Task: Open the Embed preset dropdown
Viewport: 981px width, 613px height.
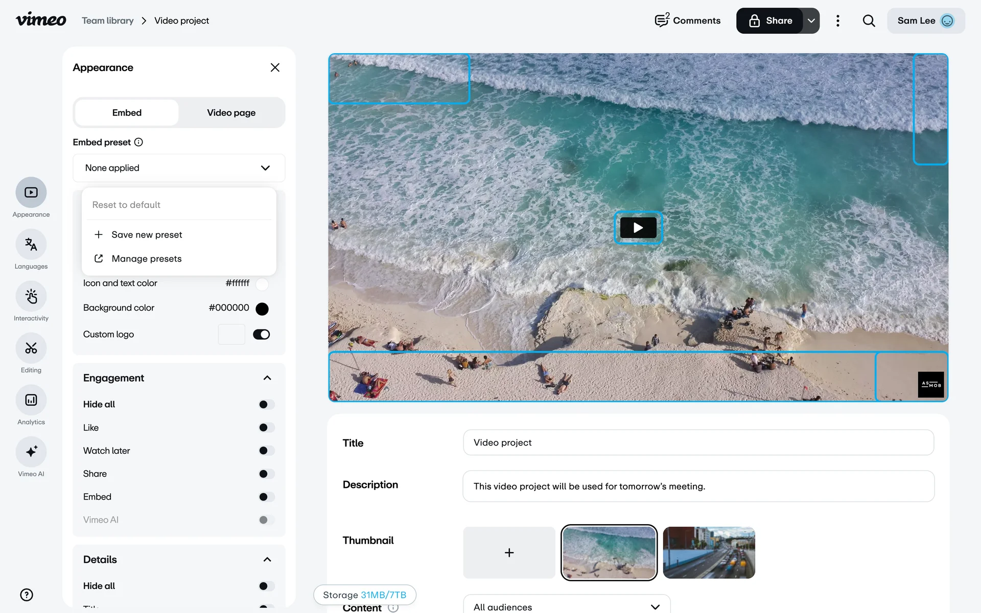Action: tap(179, 168)
